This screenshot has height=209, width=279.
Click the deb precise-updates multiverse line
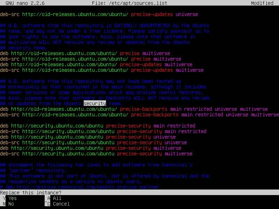[96, 64]
